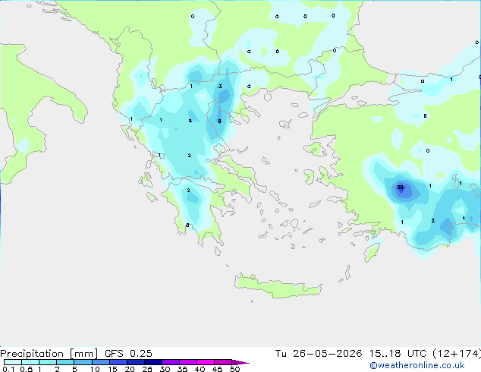Select the 5–10 mm legend swatch
The width and height of the screenshot is (481, 372).
coord(83,362)
